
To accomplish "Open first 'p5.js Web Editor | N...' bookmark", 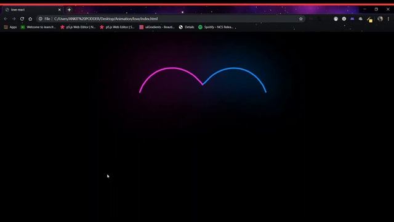I will [78, 27].
